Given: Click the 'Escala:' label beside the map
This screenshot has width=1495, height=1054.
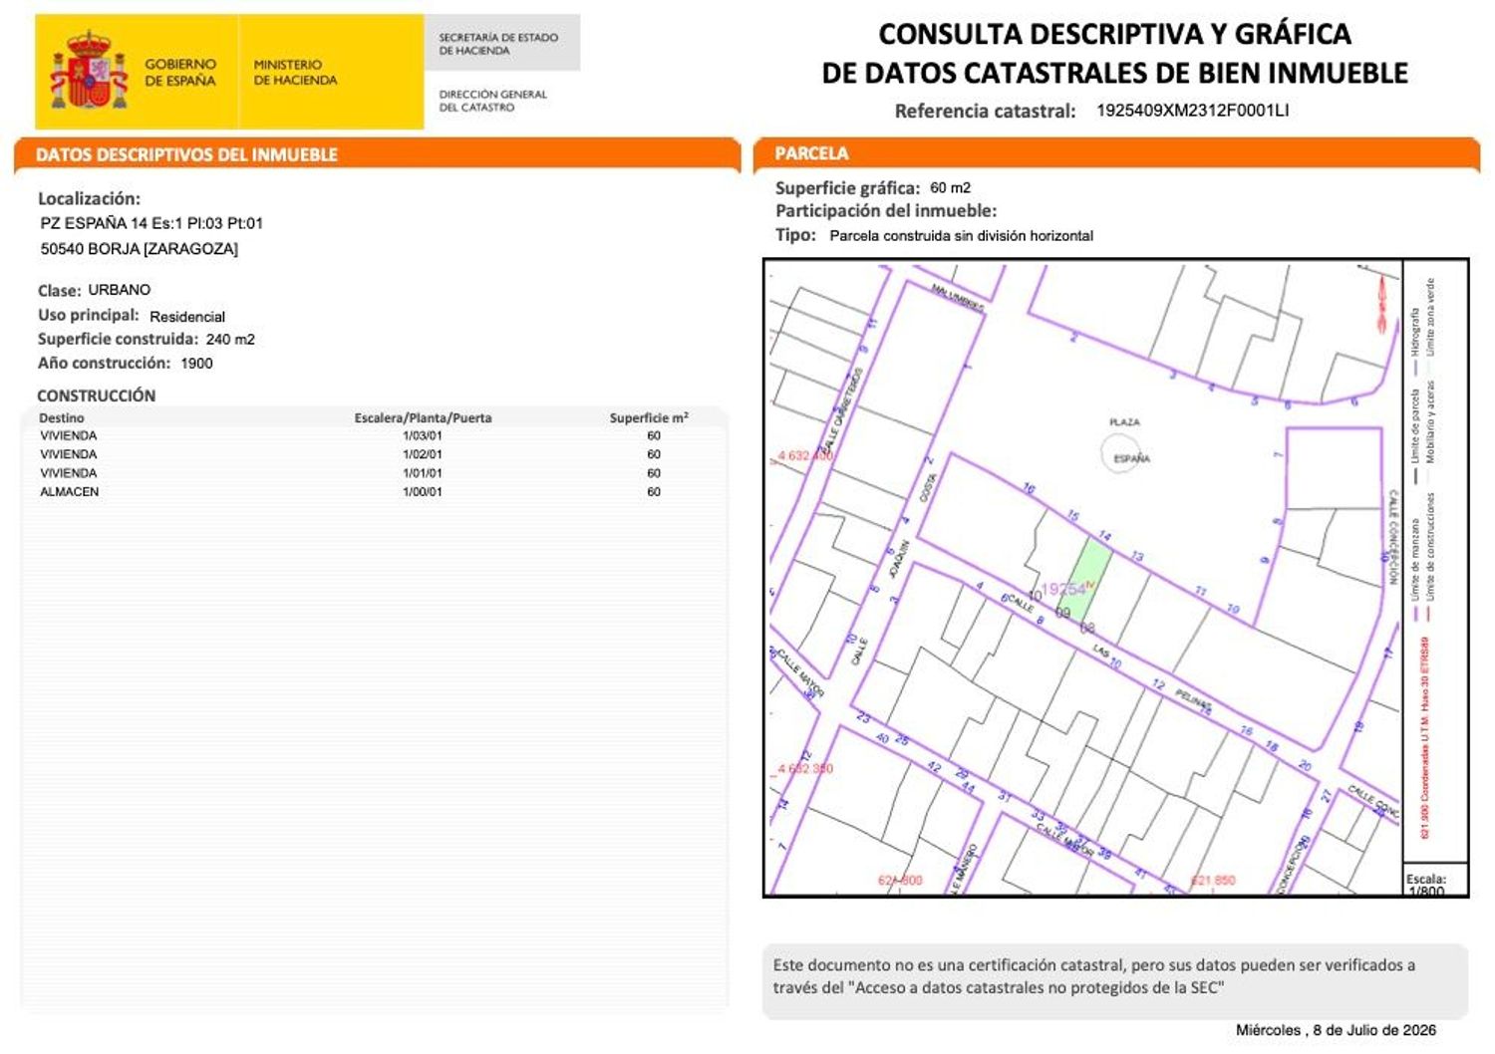Looking at the screenshot, I should click(x=1425, y=879).
